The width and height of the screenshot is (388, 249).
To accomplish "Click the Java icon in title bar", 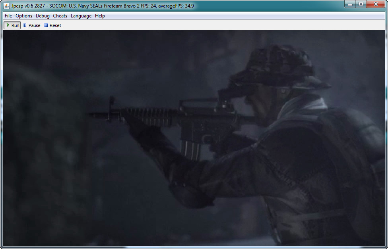I will 6,6.
